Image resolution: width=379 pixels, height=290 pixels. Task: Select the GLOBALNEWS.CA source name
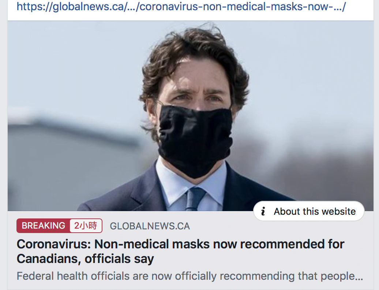150,226
